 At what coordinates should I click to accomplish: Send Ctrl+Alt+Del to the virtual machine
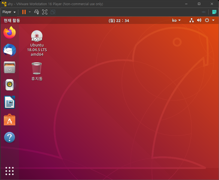[36, 12]
